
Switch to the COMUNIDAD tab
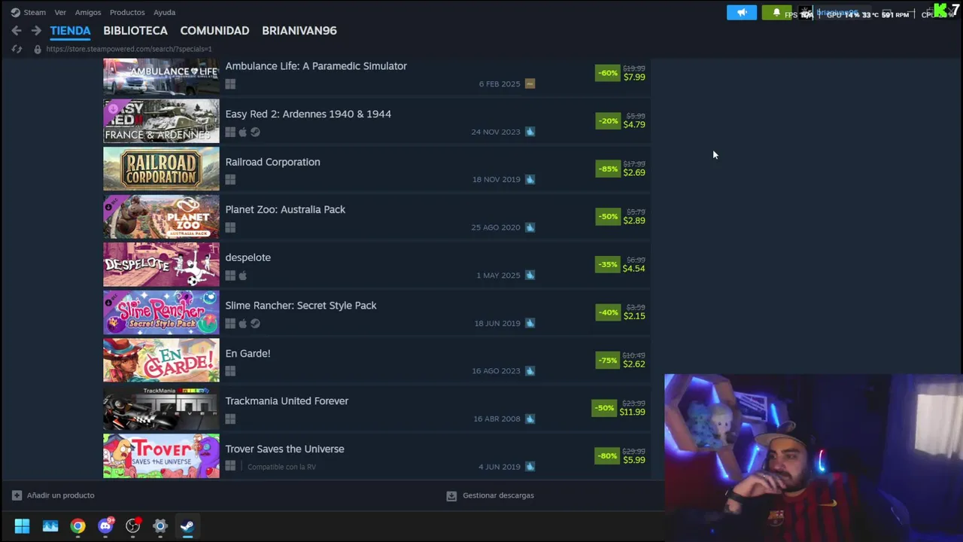214,31
